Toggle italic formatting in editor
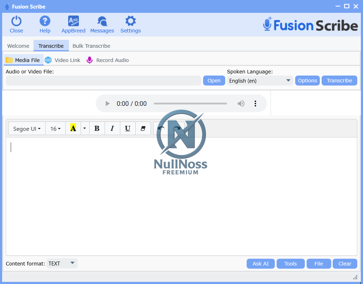 [112, 129]
